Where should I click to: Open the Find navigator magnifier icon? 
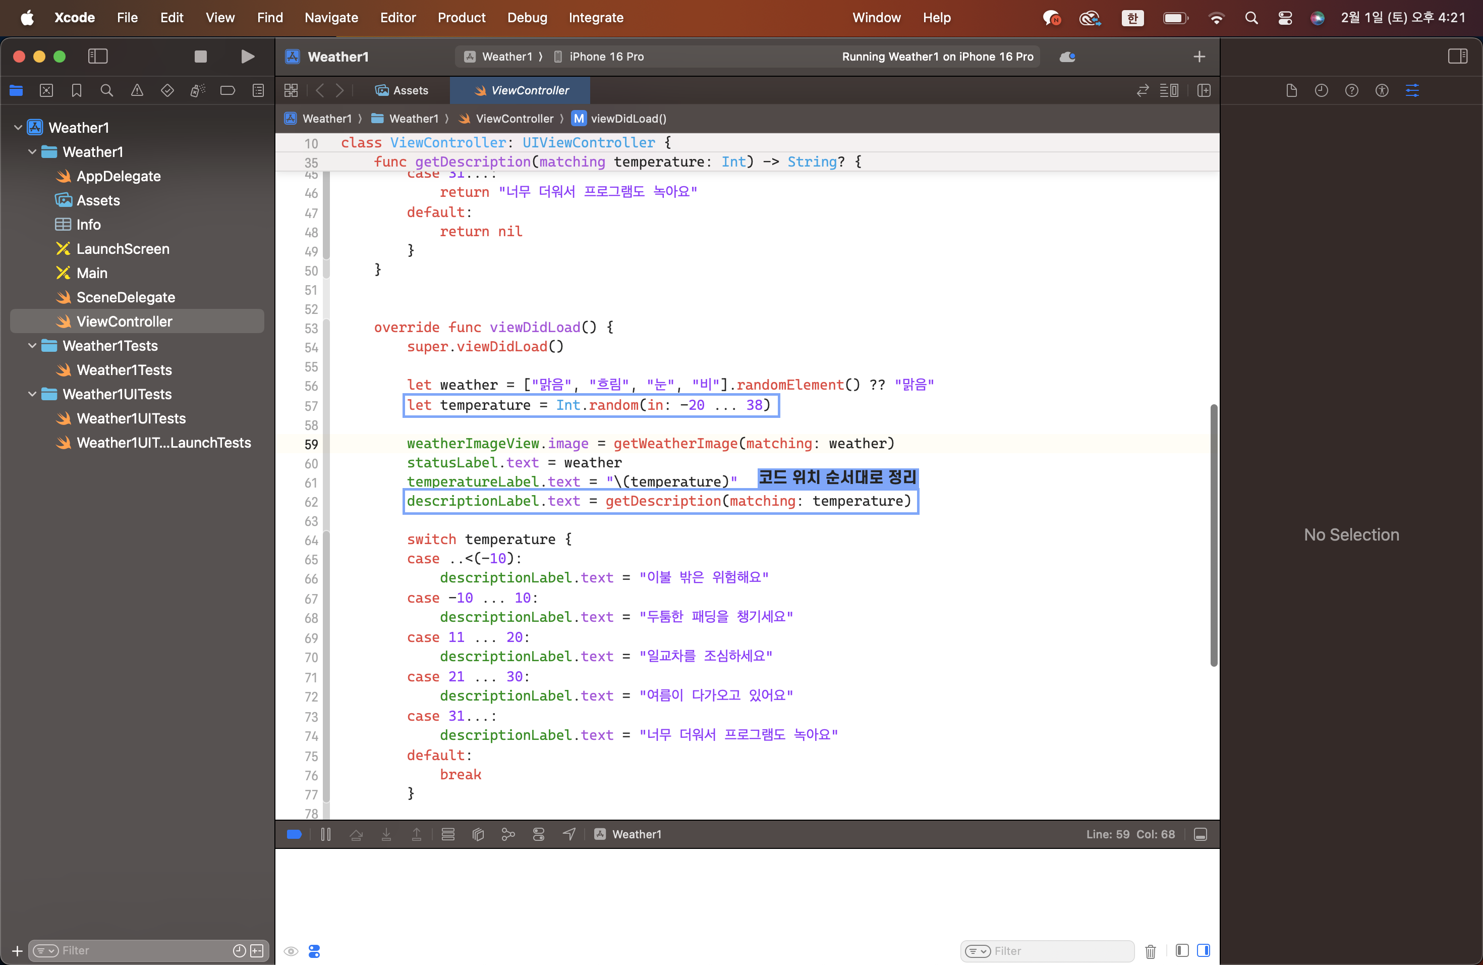pyautogui.click(x=106, y=90)
